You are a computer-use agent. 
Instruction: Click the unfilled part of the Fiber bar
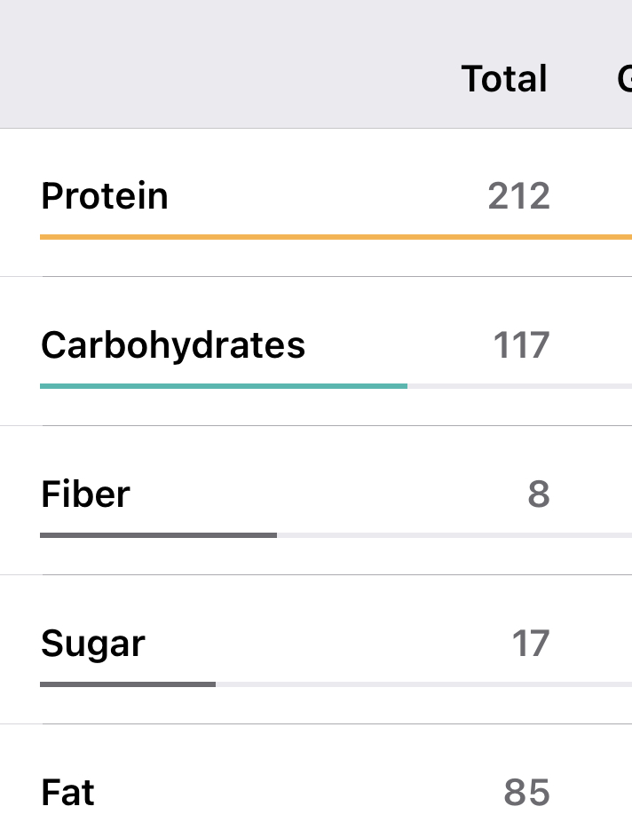pyautogui.click(x=453, y=535)
